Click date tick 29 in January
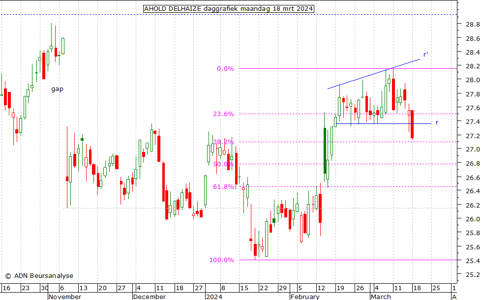This screenshot has width=482, height=300. (283, 288)
